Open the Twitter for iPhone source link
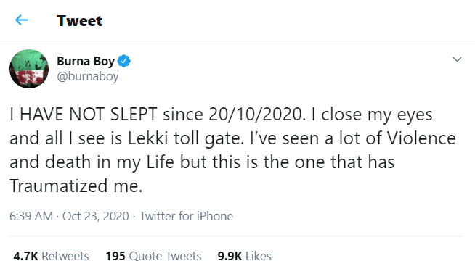 [x=187, y=216]
